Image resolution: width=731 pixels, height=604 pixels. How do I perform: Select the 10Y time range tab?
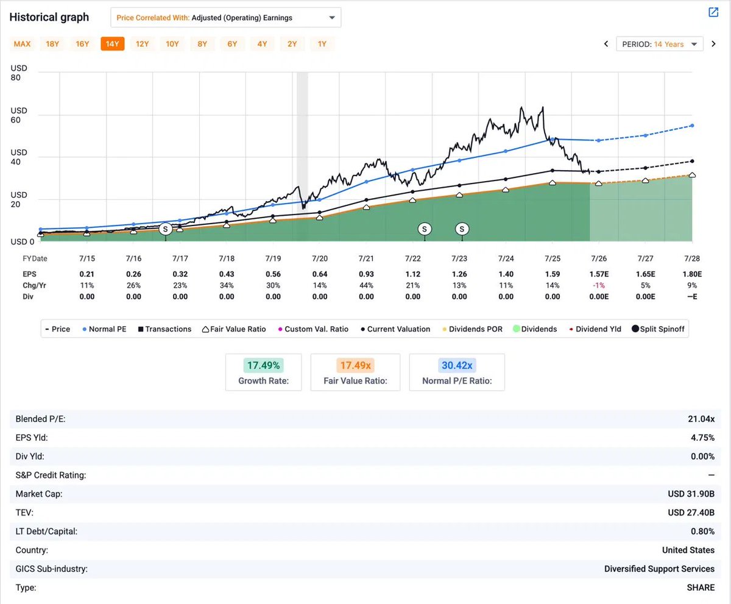[172, 44]
